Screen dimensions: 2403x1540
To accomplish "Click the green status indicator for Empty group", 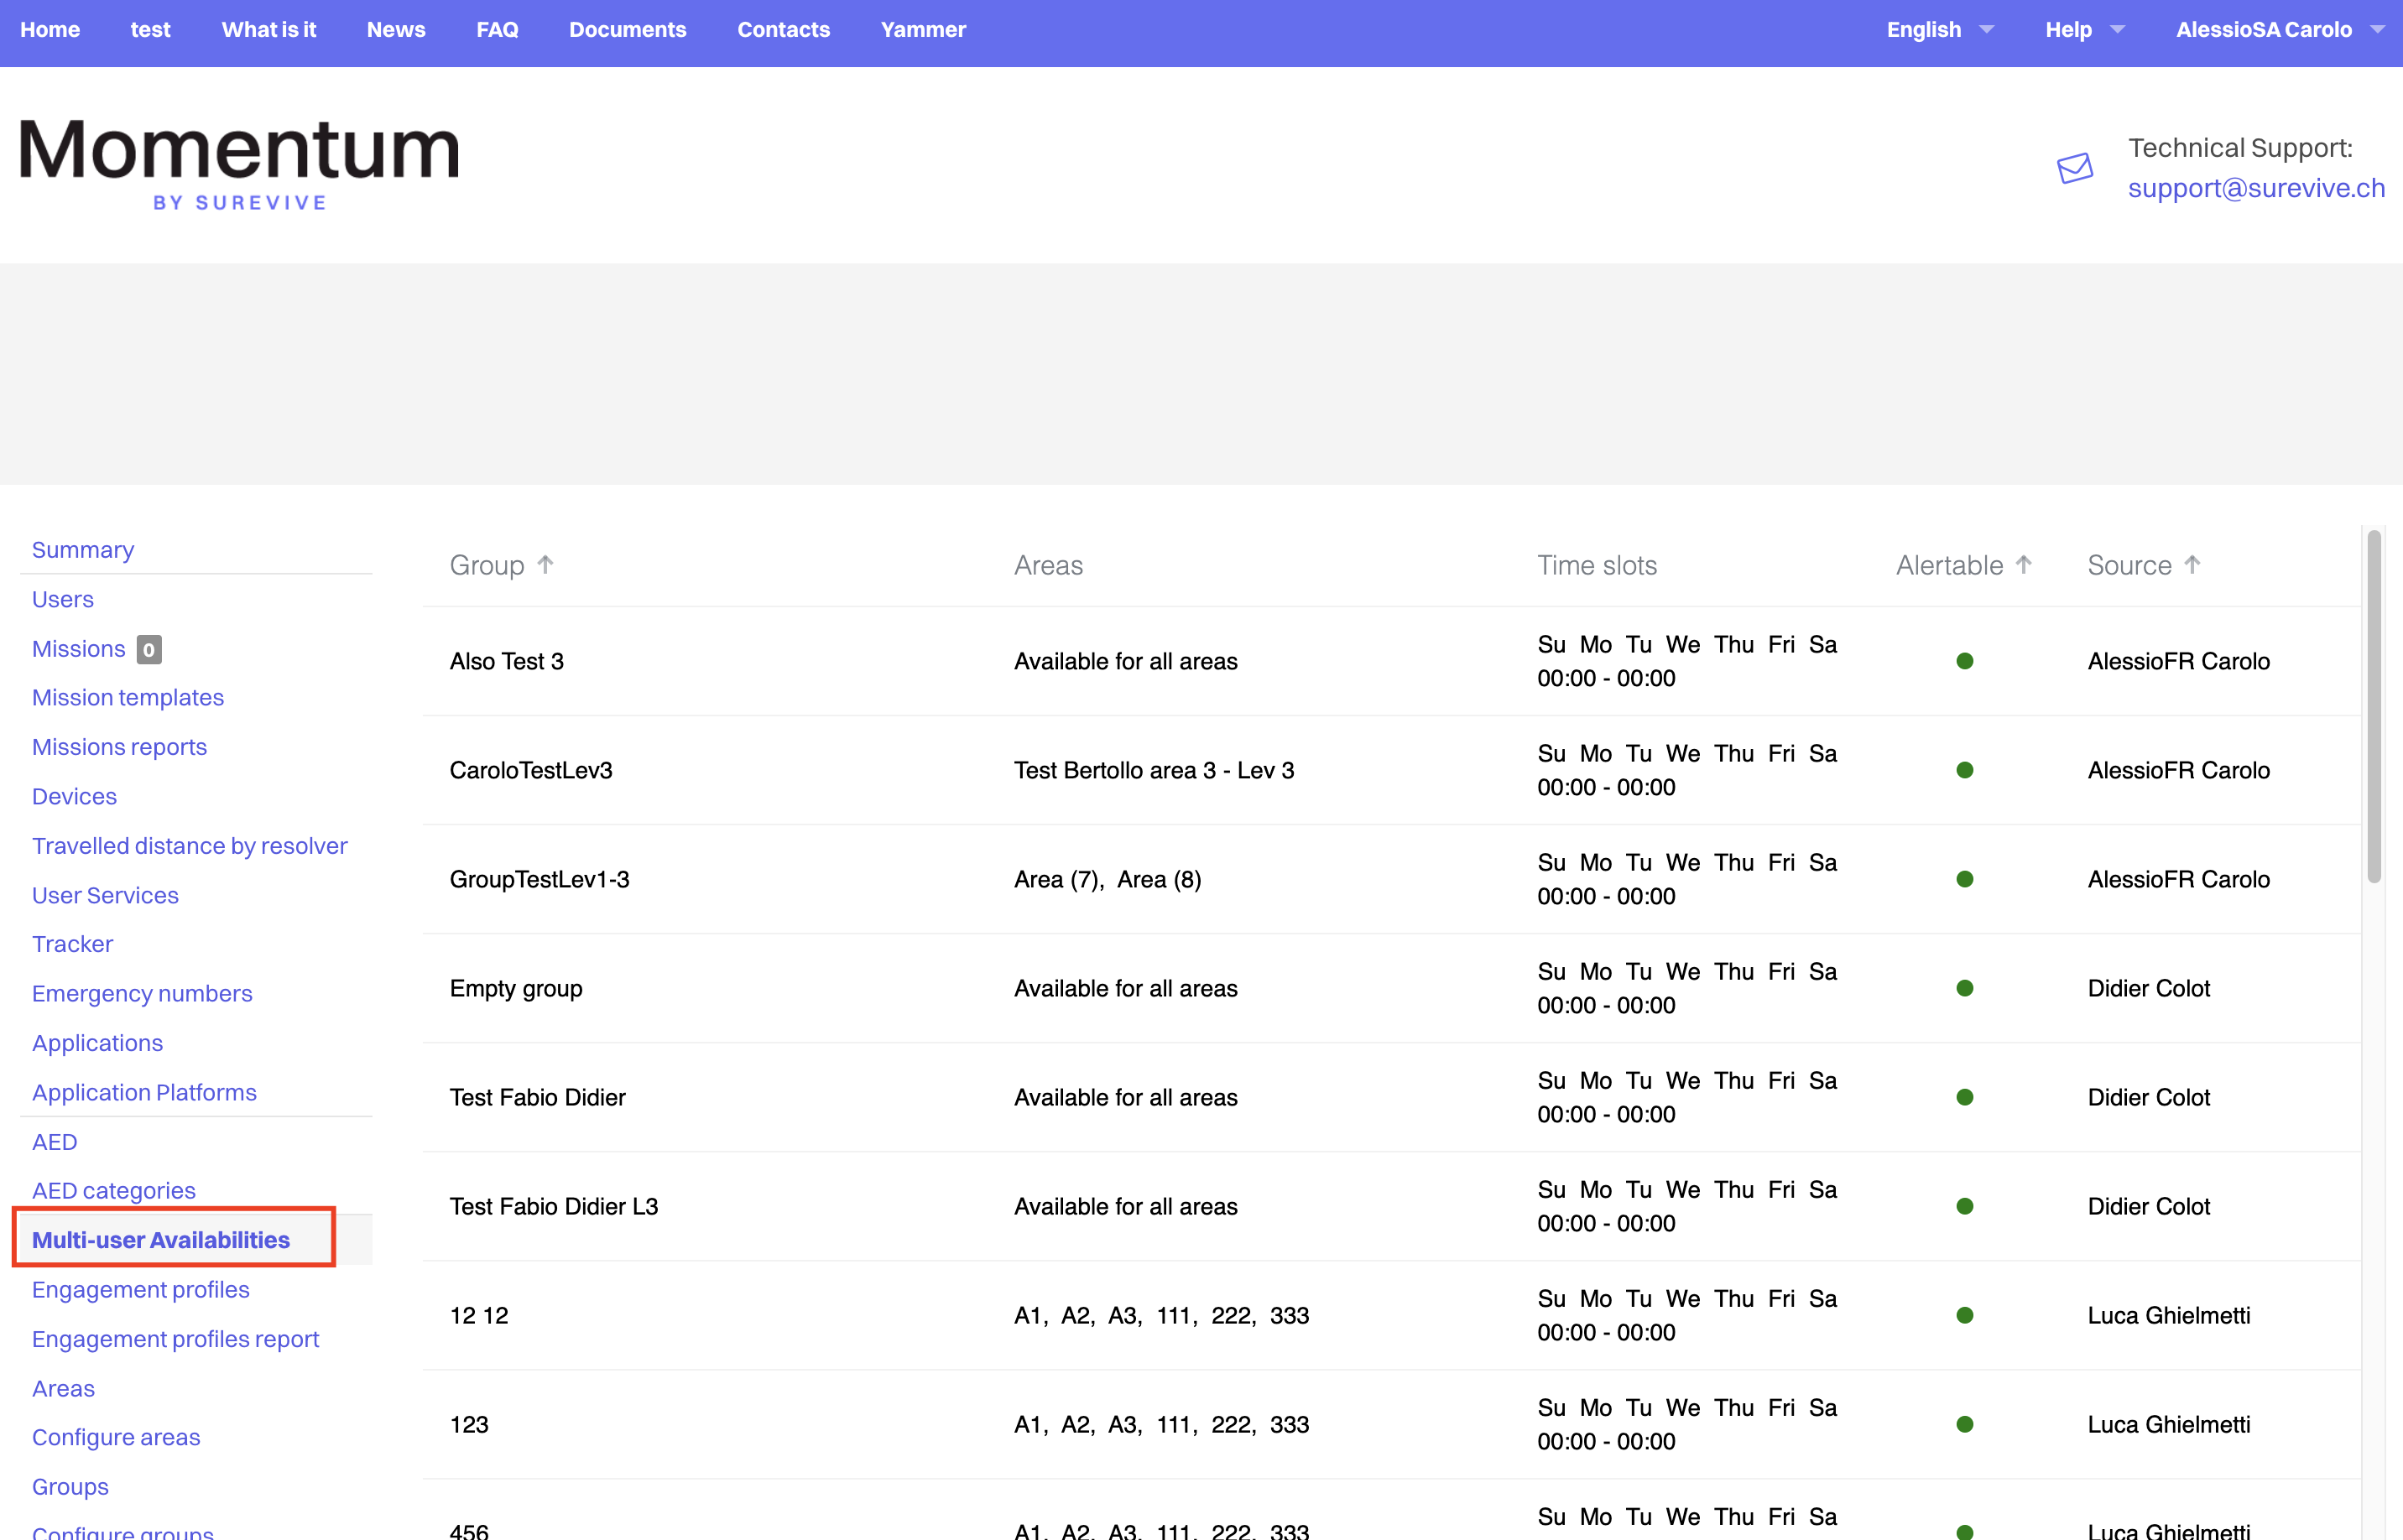I will (x=1966, y=988).
